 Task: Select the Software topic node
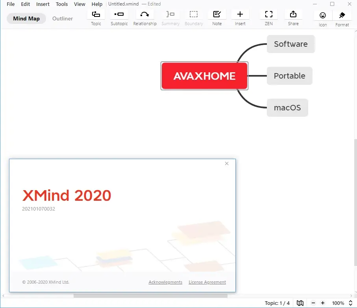[x=291, y=44]
